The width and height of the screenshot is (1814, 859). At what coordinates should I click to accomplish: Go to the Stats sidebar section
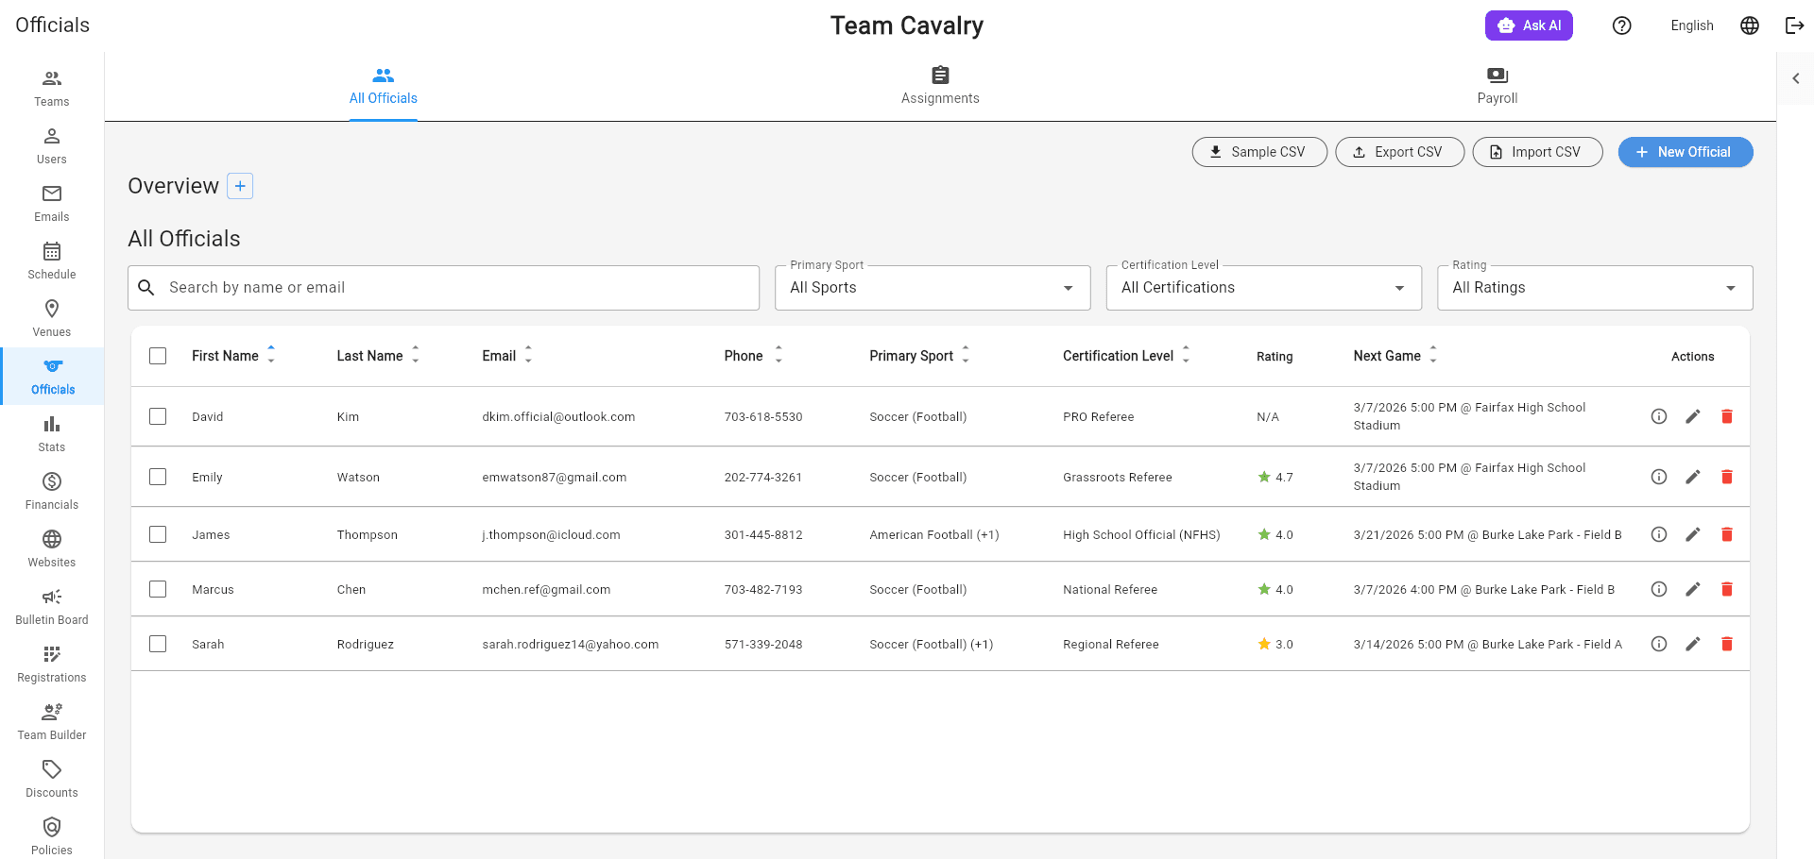point(52,433)
